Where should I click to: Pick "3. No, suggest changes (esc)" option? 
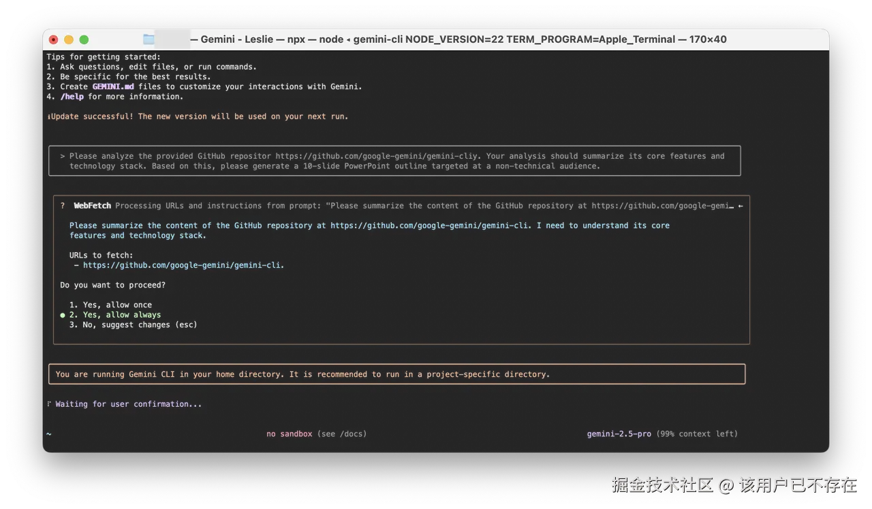(x=134, y=325)
